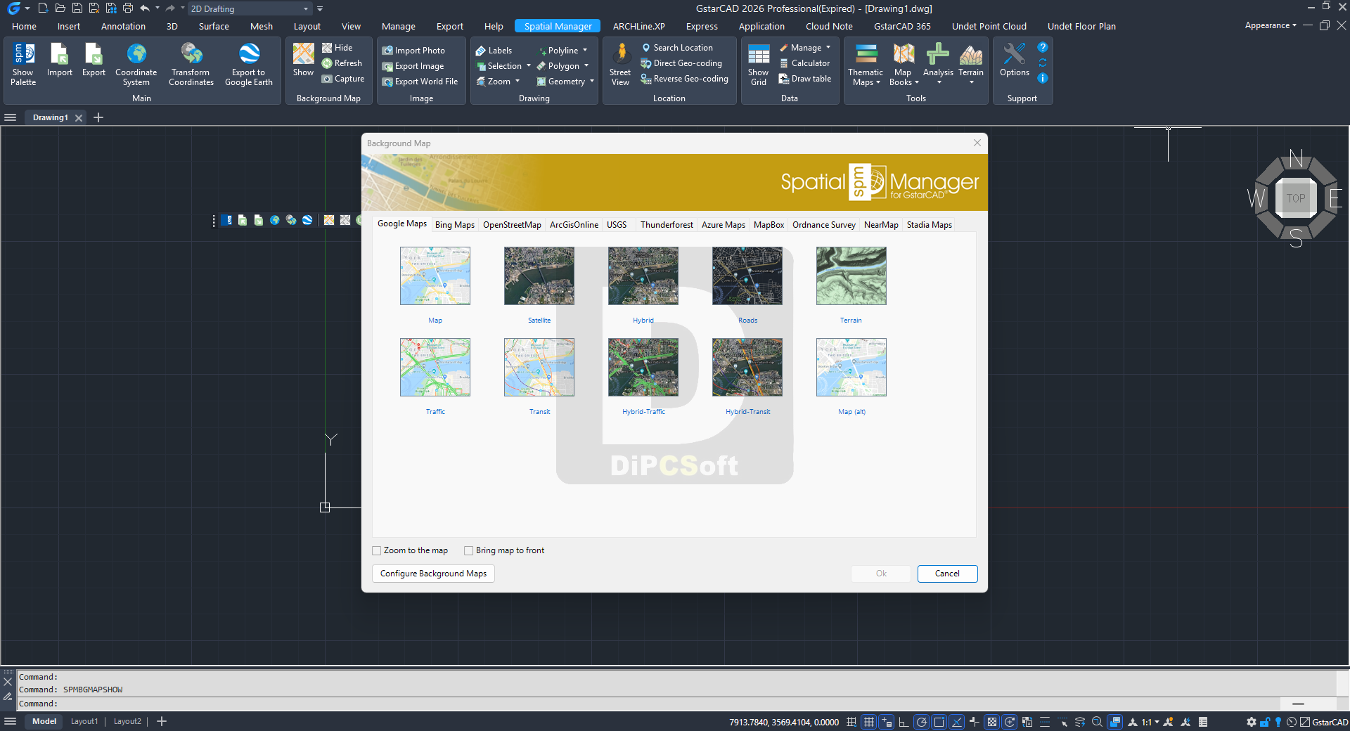Enable the Zoom to the map checkbox
The height and width of the screenshot is (731, 1350).
(377, 550)
